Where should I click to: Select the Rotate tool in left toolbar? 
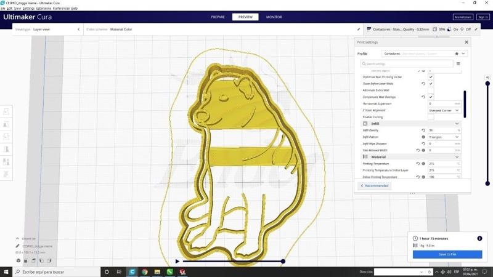pyautogui.click(x=6, y=137)
